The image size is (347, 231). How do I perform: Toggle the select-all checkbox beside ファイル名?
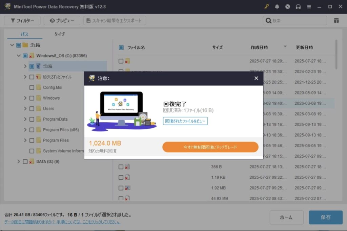tap(121, 48)
